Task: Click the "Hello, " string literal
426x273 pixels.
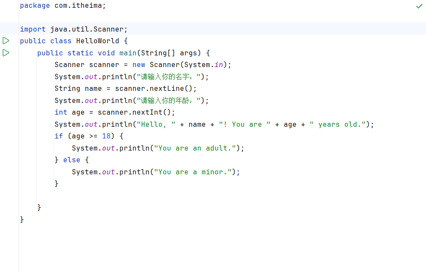Action: coord(156,124)
